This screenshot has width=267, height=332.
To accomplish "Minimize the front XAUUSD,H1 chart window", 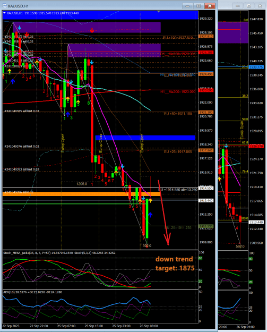I will coord(187,6).
